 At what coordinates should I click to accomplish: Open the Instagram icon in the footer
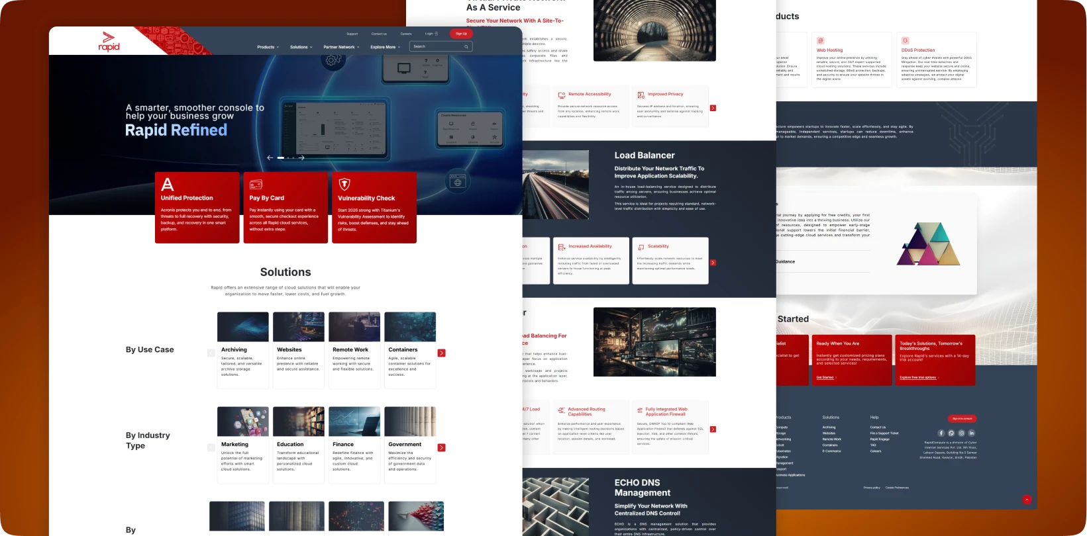[962, 433]
